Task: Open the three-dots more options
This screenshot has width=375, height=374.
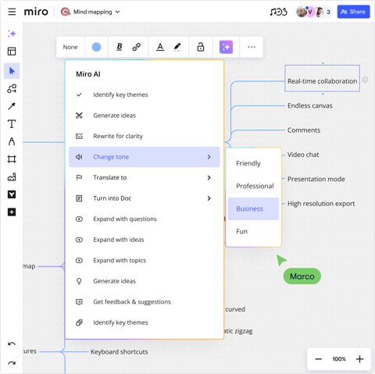Action: pyautogui.click(x=252, y=47)
